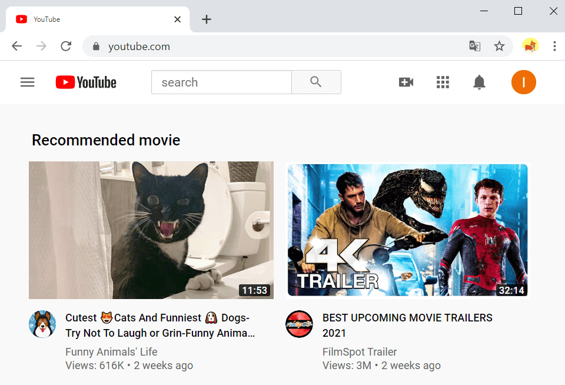Play the 4K Trailer video thumbnail
Viewport: 565px width, 385px height.
pos(407,230)
